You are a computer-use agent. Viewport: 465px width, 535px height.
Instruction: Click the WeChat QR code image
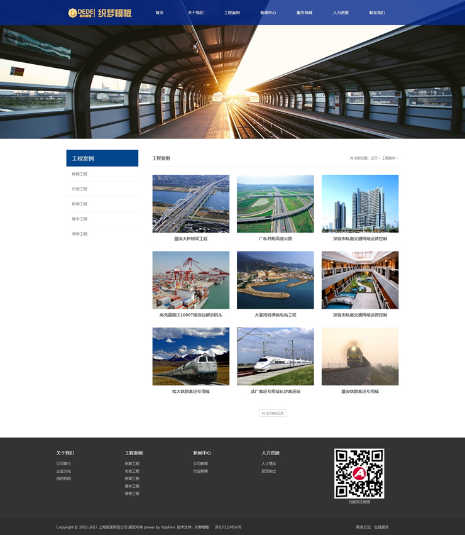(359, 473)
